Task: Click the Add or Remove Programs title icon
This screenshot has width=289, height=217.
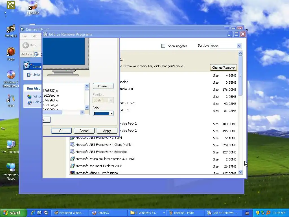Action: 45,34
